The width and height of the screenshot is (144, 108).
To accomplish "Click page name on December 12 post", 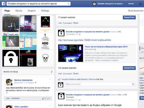I will point(87,32).
